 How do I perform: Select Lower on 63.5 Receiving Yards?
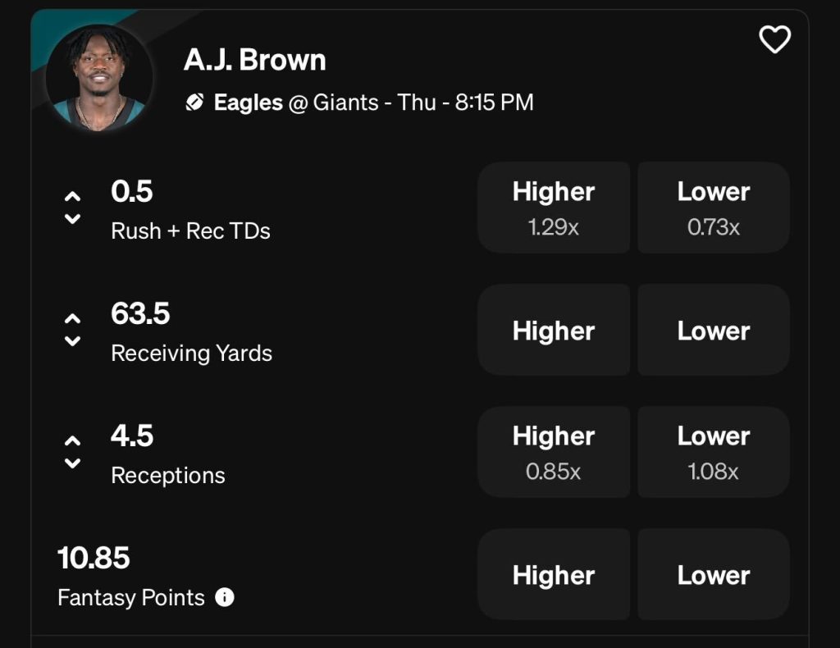[x=714, y=331]
